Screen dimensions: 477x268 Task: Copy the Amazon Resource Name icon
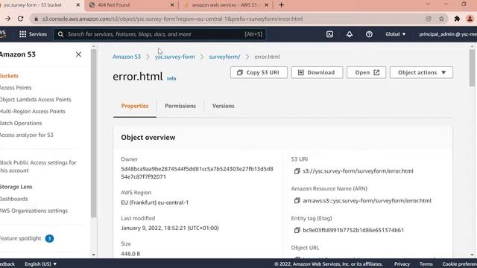click(297, 200)
